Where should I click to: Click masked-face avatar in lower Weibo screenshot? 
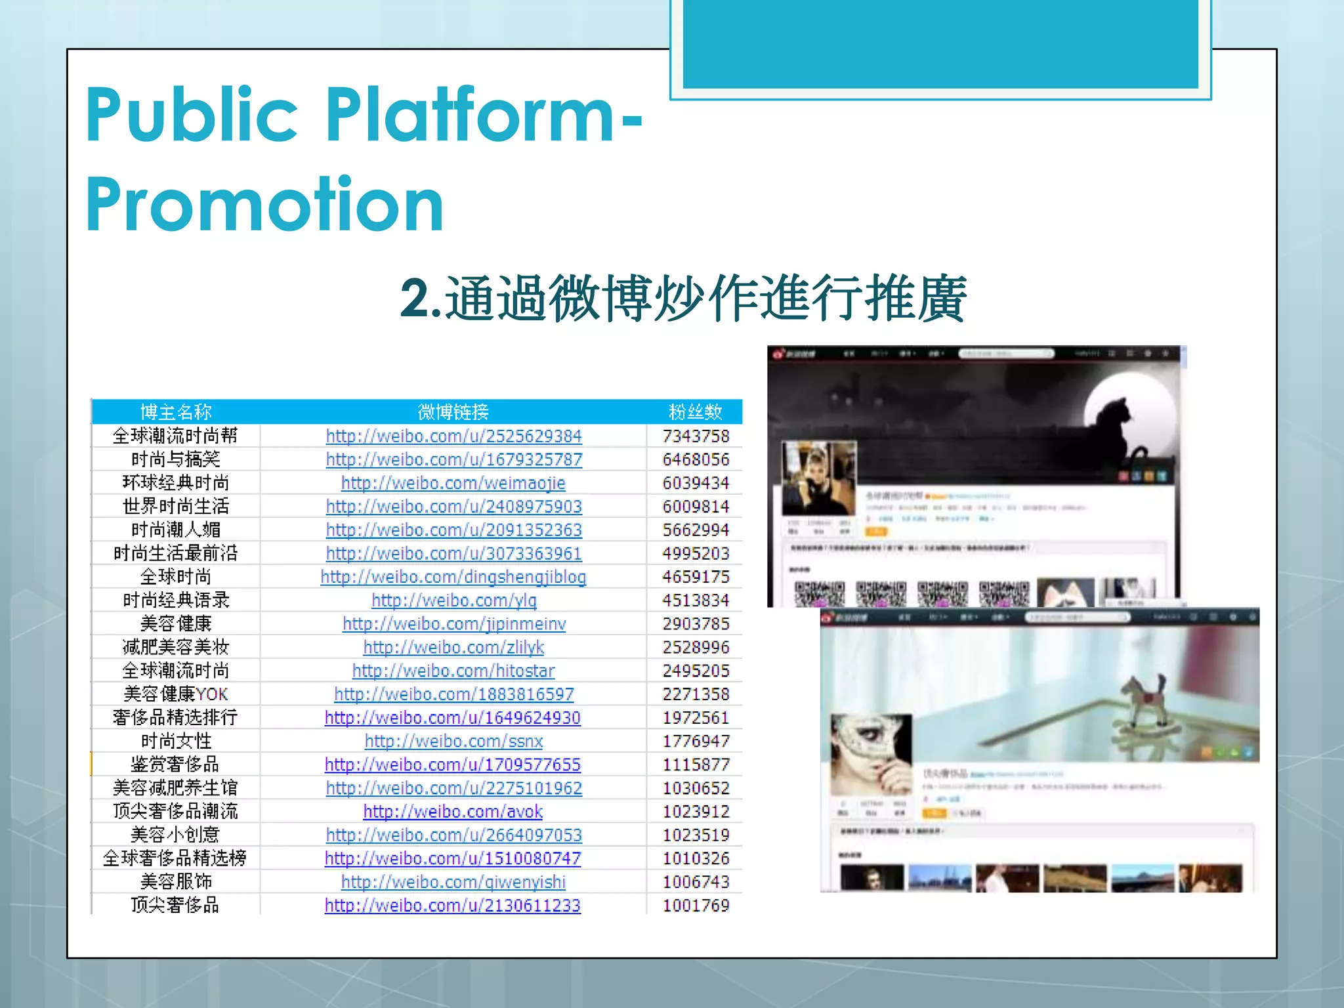click(x=871, y=755)
